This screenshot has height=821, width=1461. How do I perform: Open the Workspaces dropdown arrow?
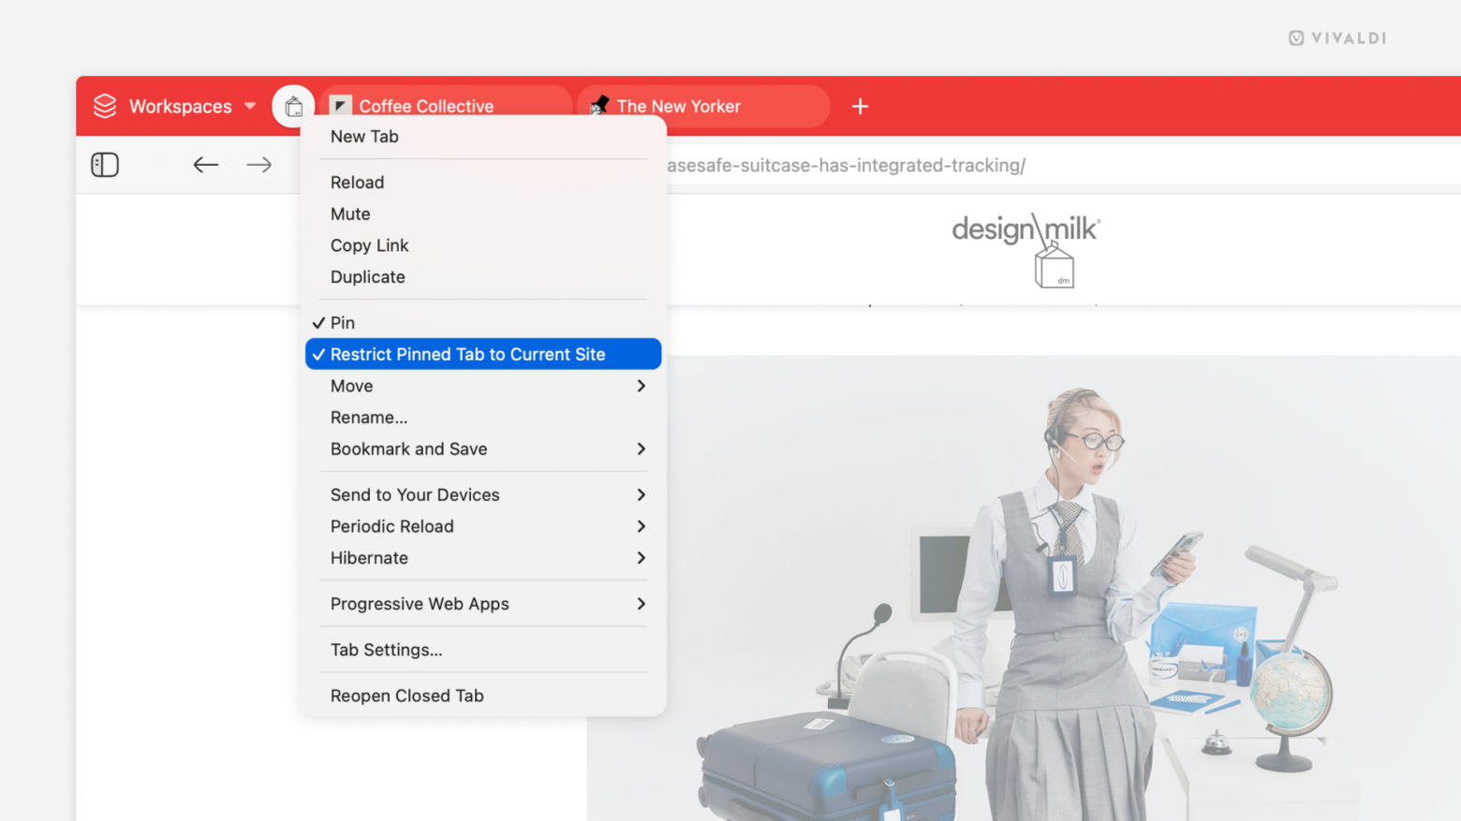click(249, 106)
